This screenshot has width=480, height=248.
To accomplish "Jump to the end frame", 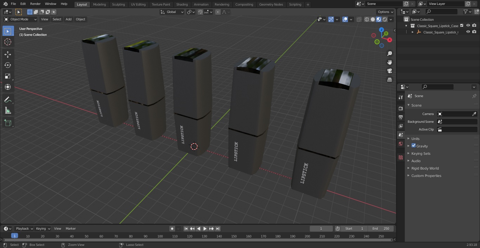I will pyautogui.click(x=218, y=229).
